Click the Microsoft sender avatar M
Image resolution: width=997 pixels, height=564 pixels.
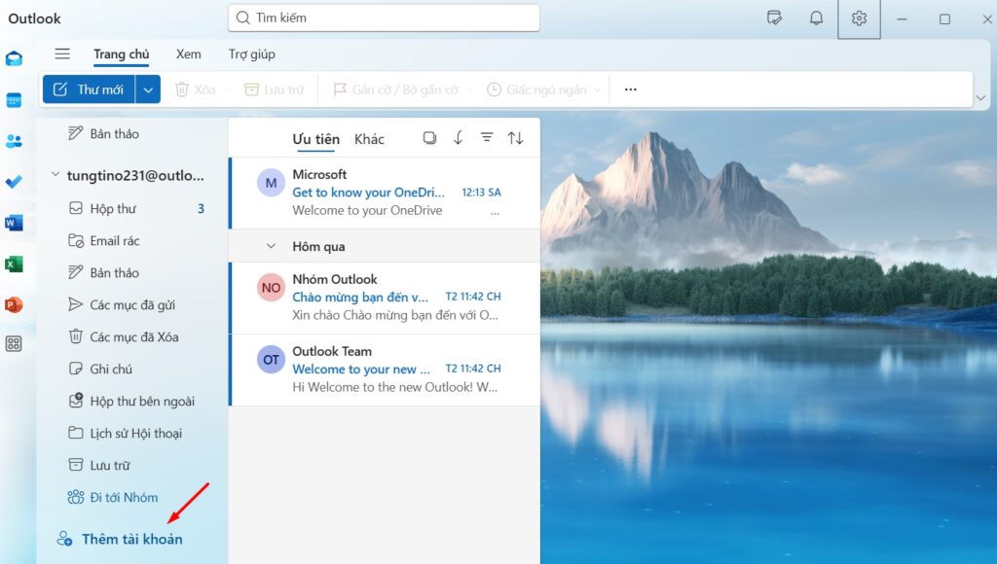tap(271, 184)
